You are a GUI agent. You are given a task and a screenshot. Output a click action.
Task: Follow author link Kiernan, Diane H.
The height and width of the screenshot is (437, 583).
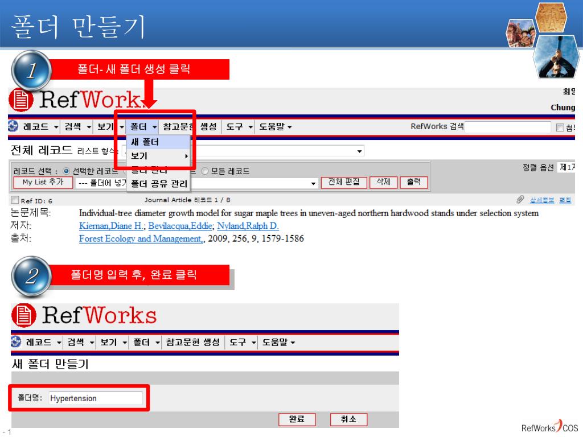[x=112, y=225]
